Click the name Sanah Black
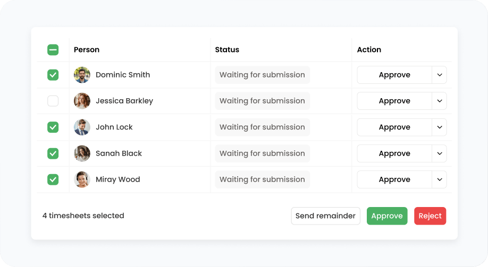 (x=119, y=153)
